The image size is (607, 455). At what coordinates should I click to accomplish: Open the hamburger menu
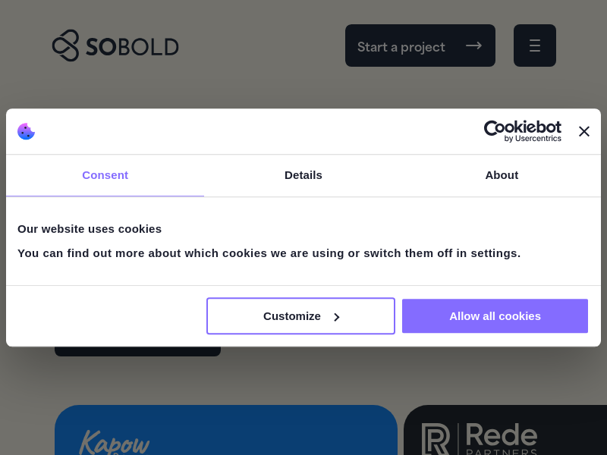click(x=535, y=45)
